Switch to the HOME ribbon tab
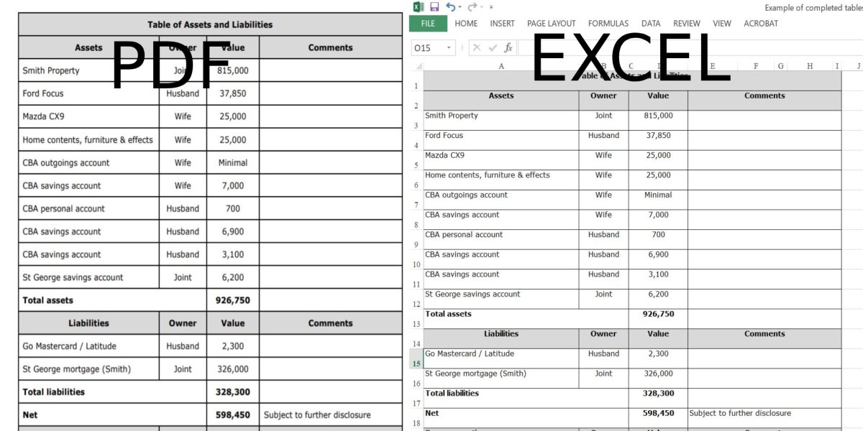This screenshot has height=431, width=863. tap(466, 24)
